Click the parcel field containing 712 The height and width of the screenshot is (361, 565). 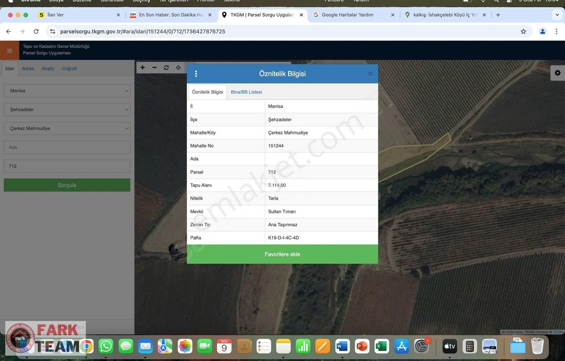[67, 166]
